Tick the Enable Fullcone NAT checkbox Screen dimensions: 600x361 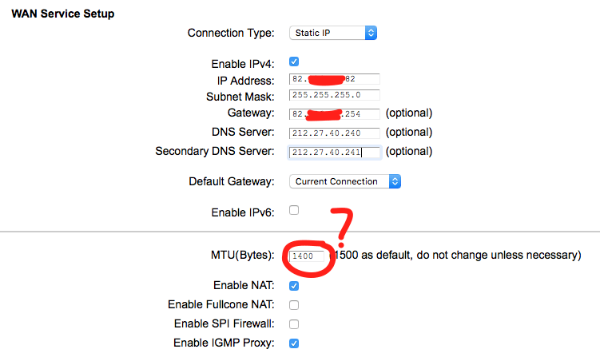coord(294,304)
